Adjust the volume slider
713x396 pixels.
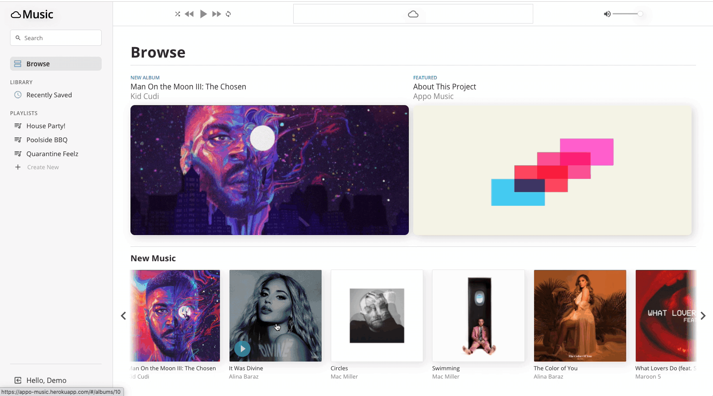click(628, 14)
